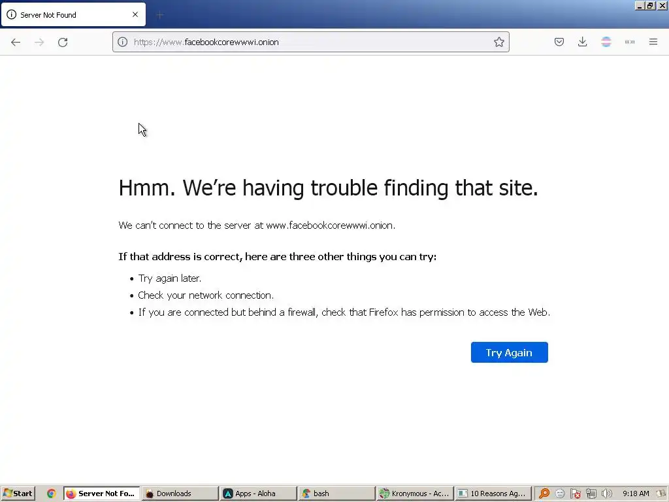The image size is (669, 502).
Task: Launch Chrome from quick launch
Action: [51, 494]
